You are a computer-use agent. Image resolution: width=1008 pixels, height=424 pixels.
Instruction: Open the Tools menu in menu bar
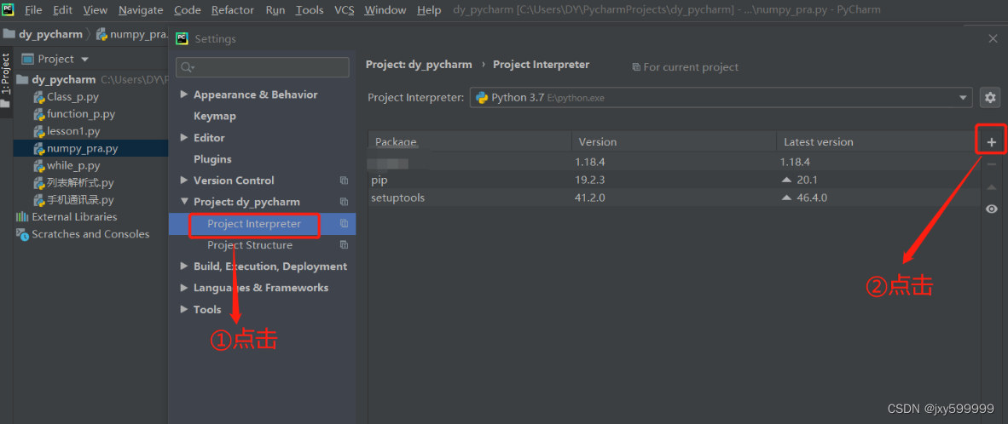coord(310,9)
